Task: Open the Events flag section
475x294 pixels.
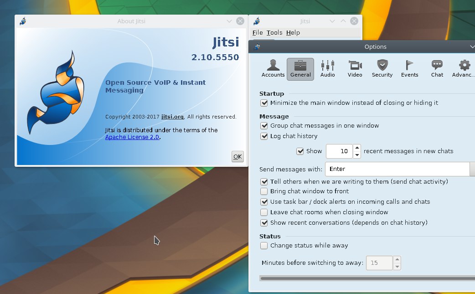Action: (x=409, y=69)
